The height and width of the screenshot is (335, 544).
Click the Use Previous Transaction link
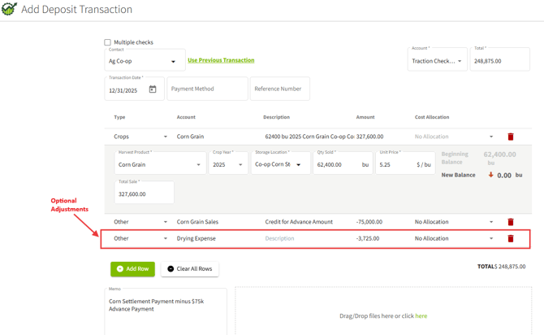pos(221,60)
